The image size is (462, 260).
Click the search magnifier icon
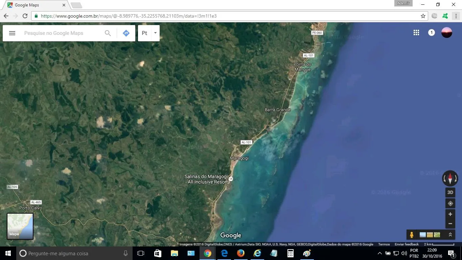pyautogui.click(x=108, y=33)
